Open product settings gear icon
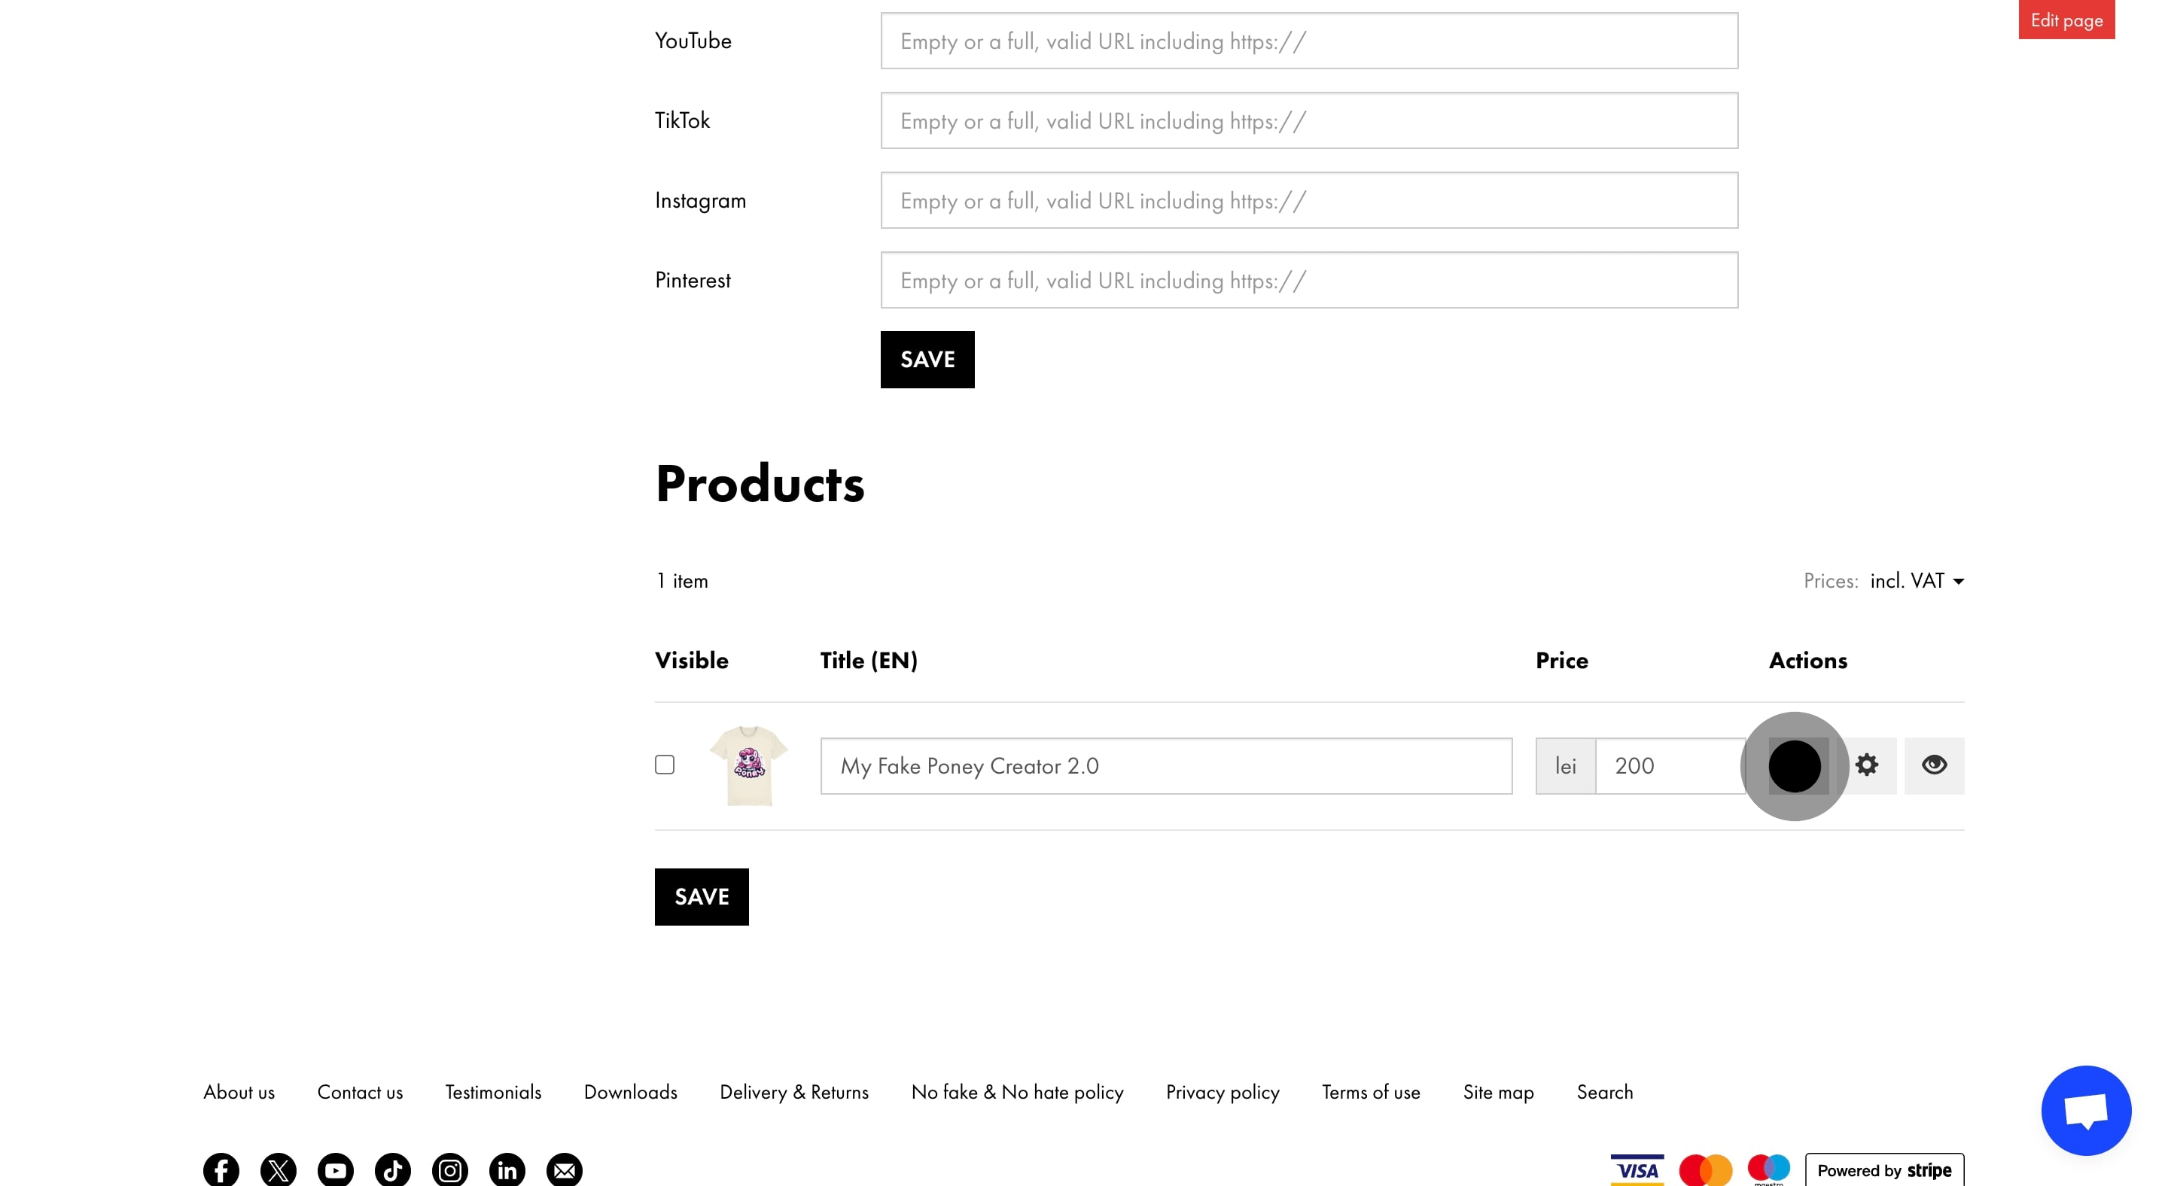 pos(1867,765)
